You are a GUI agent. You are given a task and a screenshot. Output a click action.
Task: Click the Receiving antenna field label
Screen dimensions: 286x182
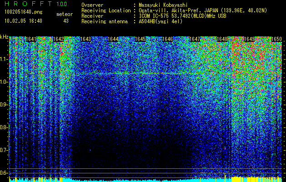(105, 21)
